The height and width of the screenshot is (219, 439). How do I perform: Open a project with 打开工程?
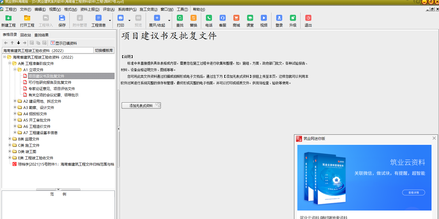pyautogui.click(x=27, y=18)
